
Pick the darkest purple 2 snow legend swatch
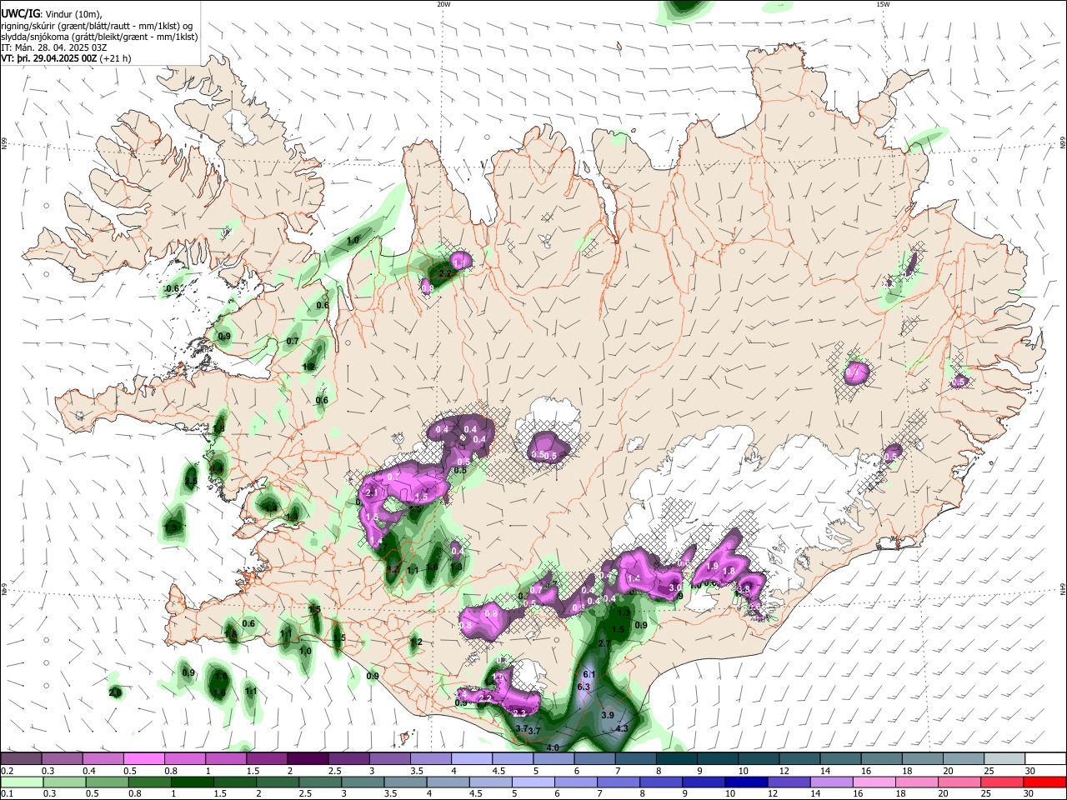(308, 759)
